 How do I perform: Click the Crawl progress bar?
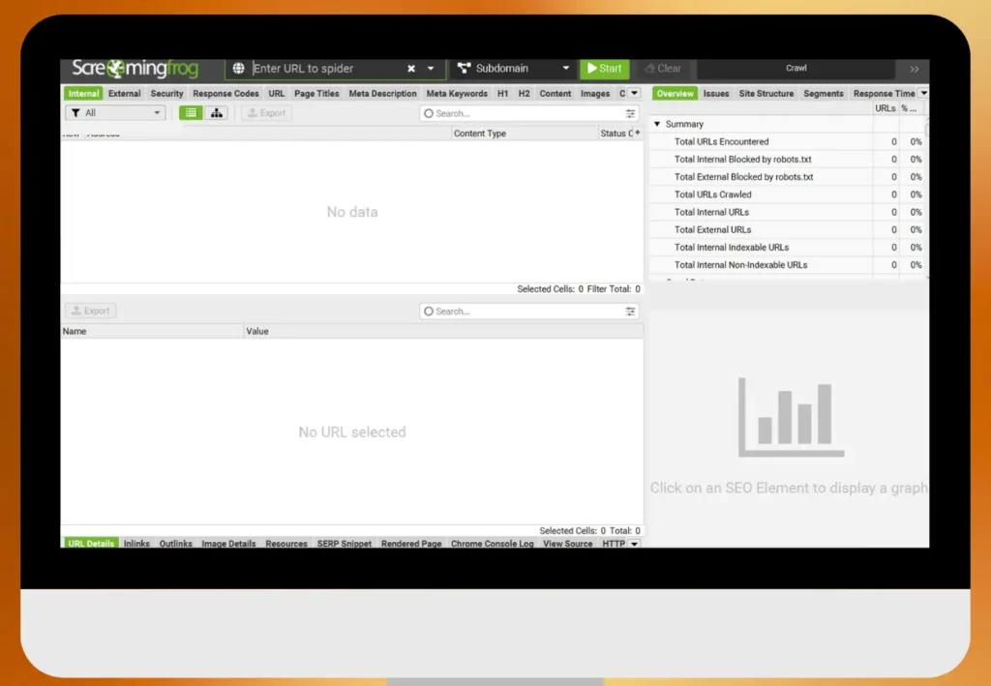click(x=796, y=69)
